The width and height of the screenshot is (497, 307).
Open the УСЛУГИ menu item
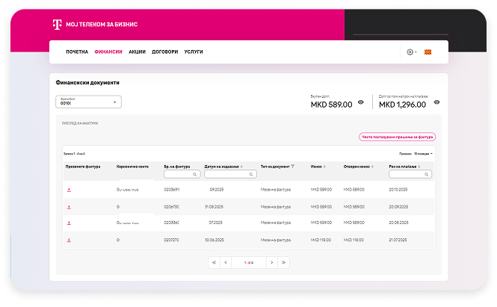[x=194, y=52]
